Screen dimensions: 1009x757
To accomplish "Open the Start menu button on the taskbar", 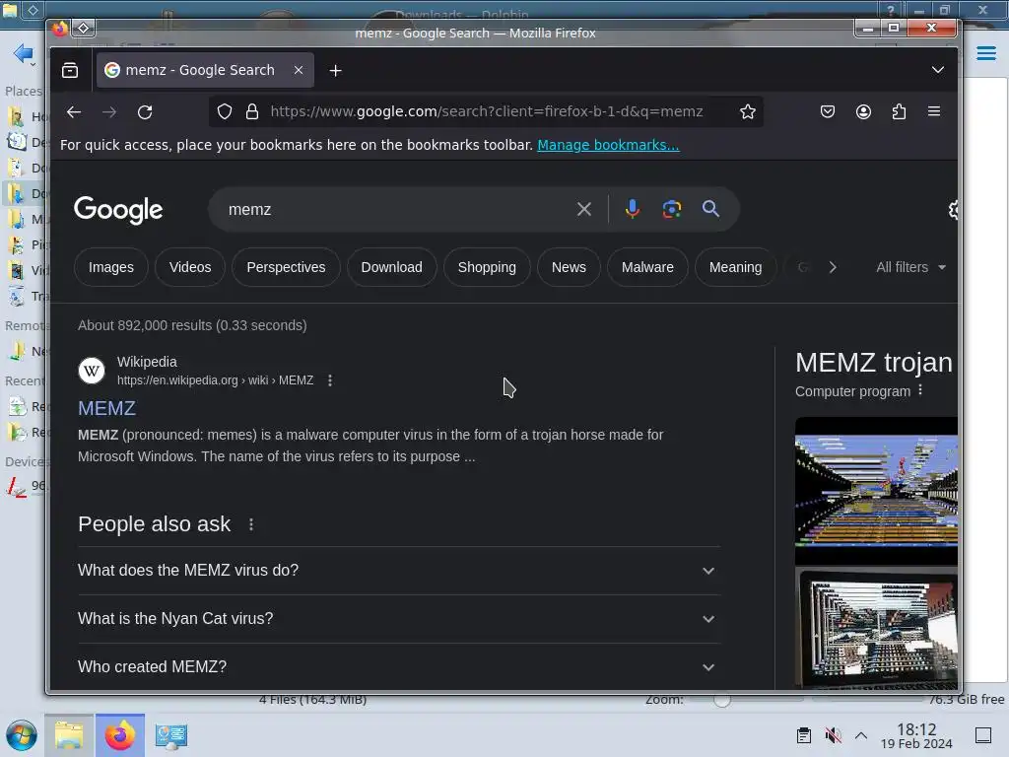I will tap(22, 735).
